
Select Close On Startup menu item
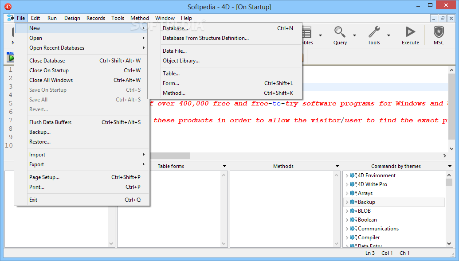[82, 70]
